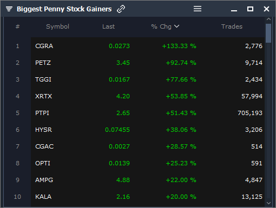This screenshot has width=276, height=208.
Task: Select the CGRA symbol row
Action: coord(148,46)
